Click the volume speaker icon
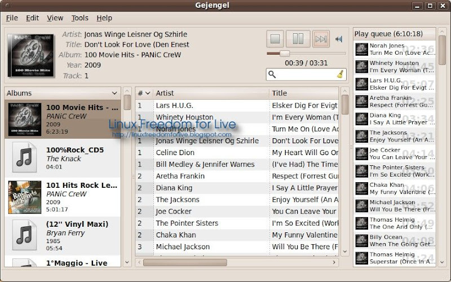 (x=339, y=39)
